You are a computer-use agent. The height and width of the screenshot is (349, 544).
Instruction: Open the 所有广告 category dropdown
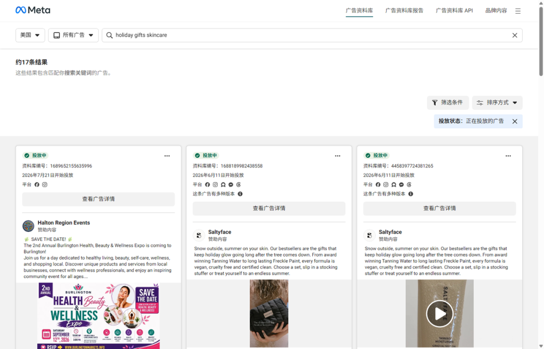pyautogui.click(x=73, y=35)
